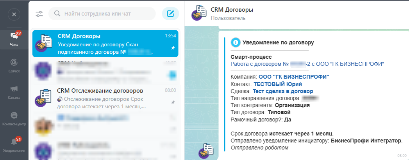
Task: Click the CRM Договоры avatar in chat list
Action: pos(44,43)
